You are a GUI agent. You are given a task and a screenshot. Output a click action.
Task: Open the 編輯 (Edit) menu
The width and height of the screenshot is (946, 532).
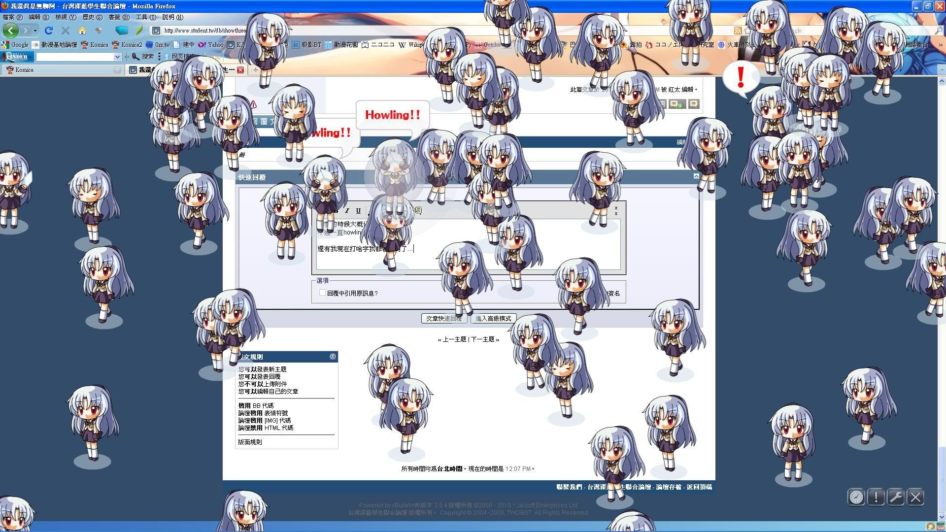(x=39, y=17)
